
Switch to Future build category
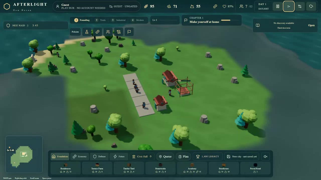119,156
